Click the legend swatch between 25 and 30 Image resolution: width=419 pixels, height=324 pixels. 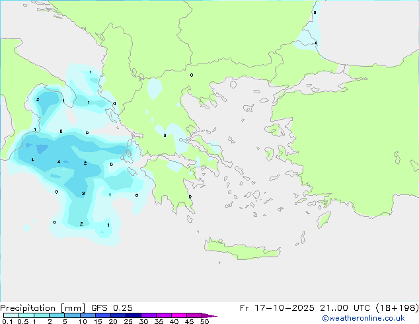point(133,315)
